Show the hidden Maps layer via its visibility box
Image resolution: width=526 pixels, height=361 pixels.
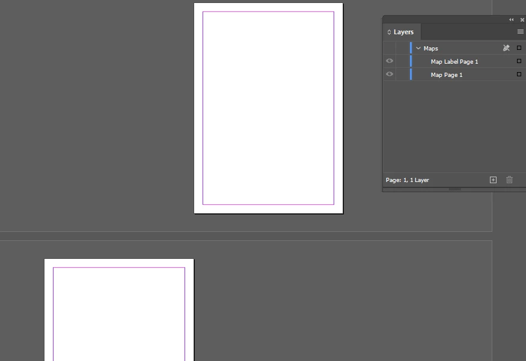tap(390, 48)
